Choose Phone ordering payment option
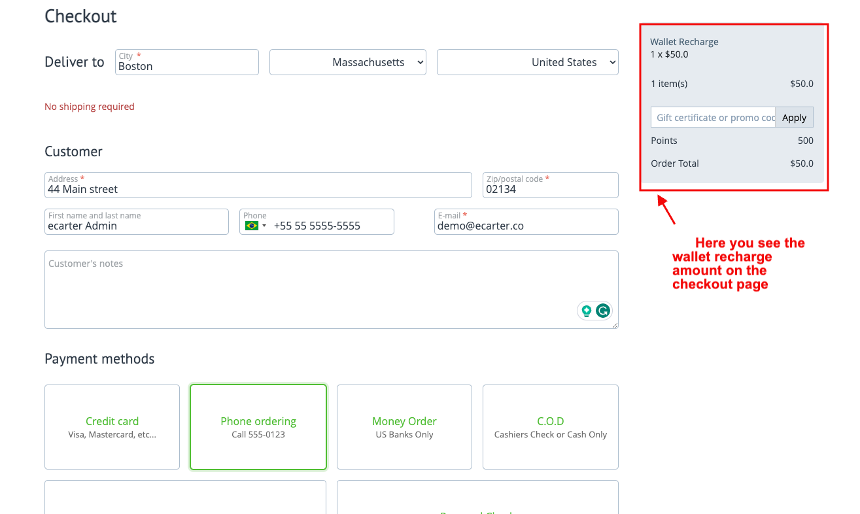Image resolution: width=860 pixels, height=514 pixels. pos(258,427)
